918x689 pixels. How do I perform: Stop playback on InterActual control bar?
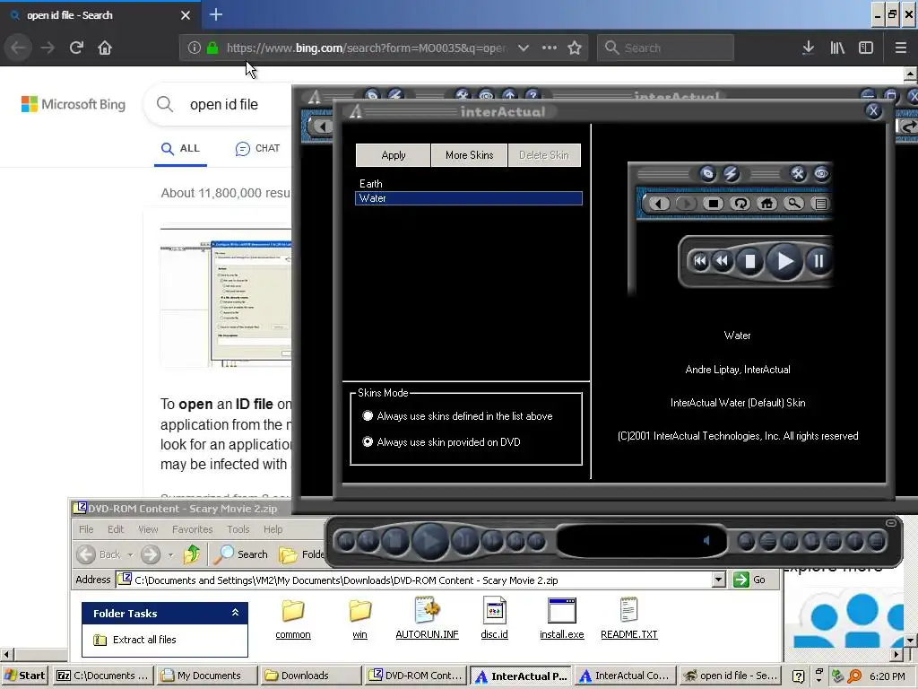click(395, 541)
